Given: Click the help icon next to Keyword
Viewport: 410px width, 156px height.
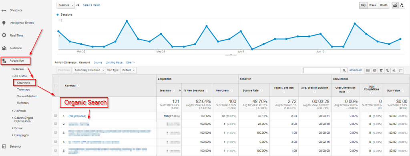Looking at the screenshot, I should (x=78, y=86).
